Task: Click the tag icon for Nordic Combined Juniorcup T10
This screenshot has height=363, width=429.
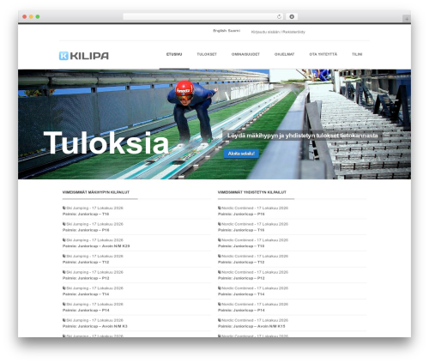Action: pyautogui.click(x=220, y=240)
